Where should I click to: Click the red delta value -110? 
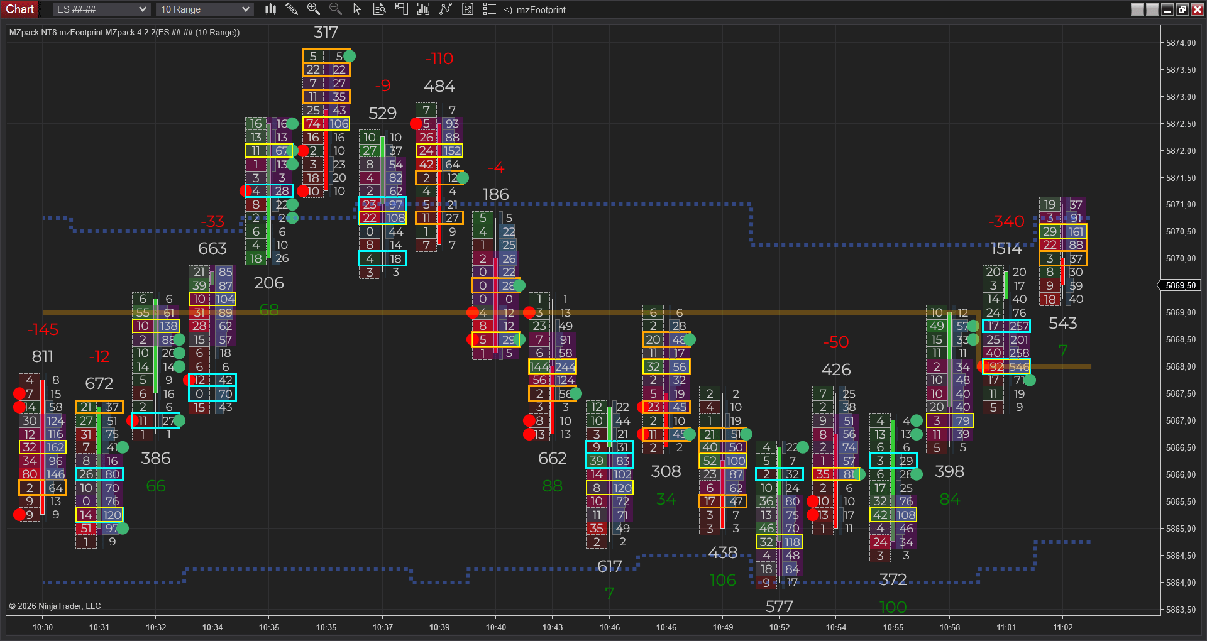tap(439, 58)
